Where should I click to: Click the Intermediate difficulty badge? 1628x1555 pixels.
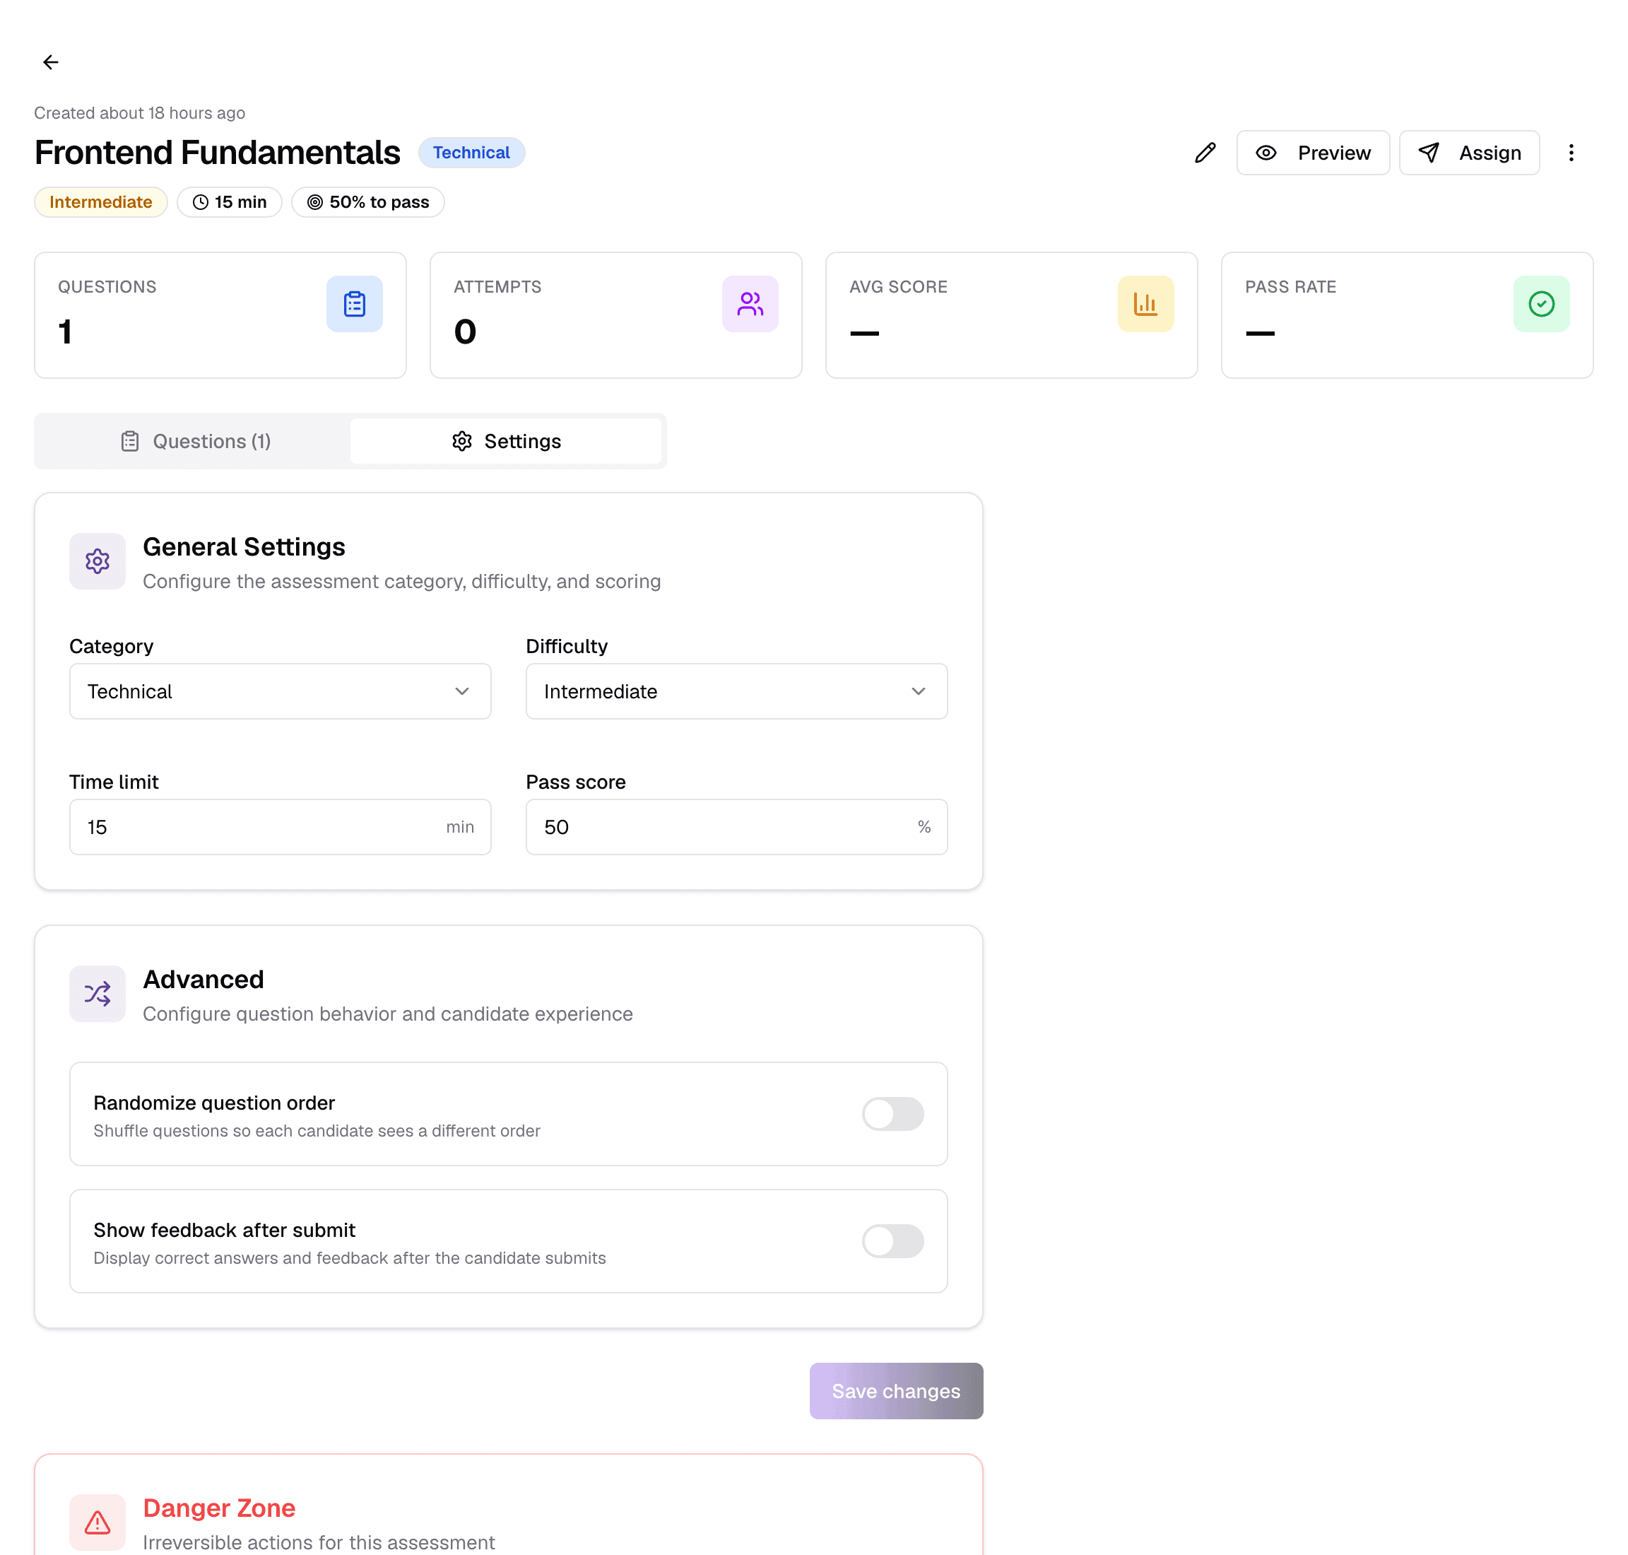click(101, 202)
